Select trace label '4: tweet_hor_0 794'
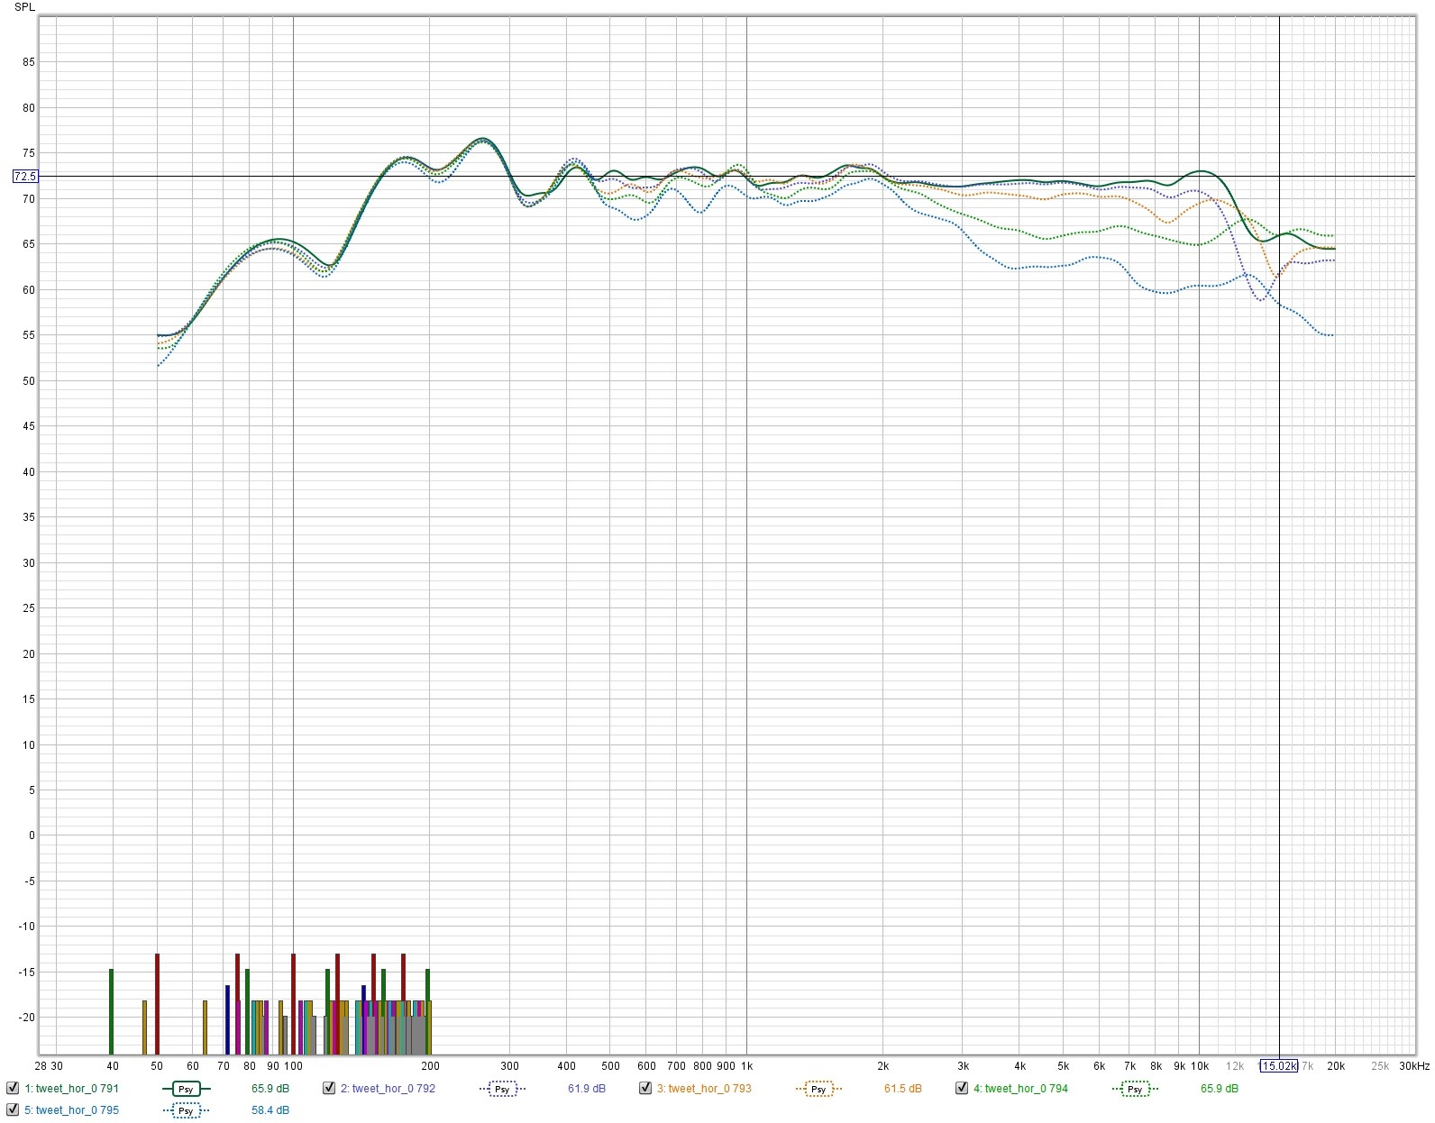 point(1021,1089)
